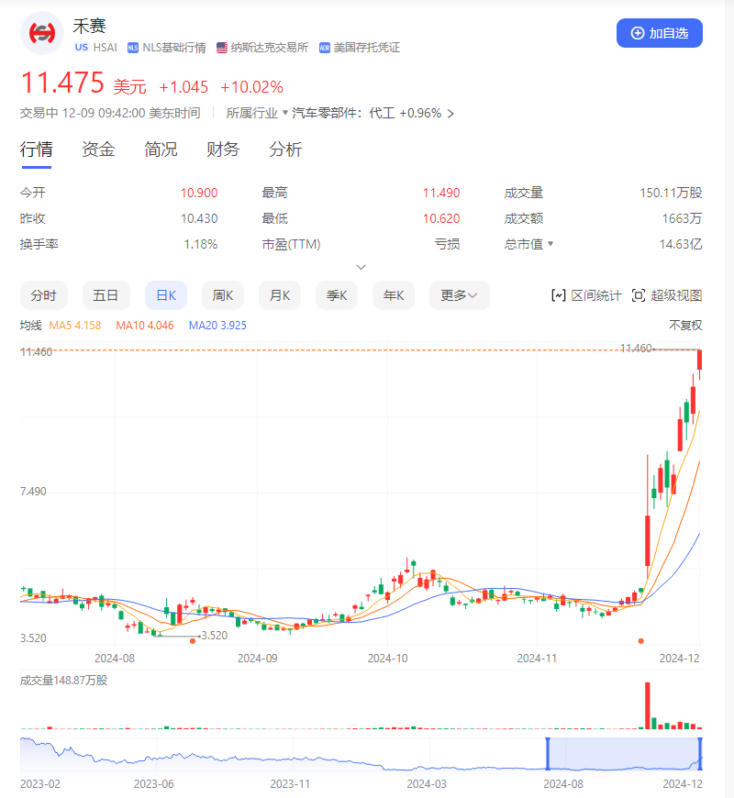734x798 pixels.
Task: Open the 分析 tab
Action: pos(285,150)
